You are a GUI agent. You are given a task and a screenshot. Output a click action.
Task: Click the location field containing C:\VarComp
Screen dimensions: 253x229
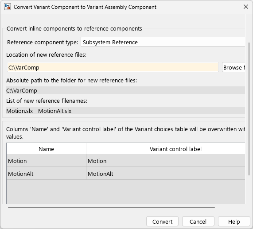pos(113,67)
